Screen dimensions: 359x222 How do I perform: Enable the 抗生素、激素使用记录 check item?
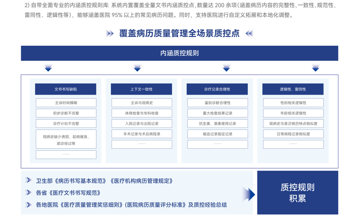coord(217,123)
